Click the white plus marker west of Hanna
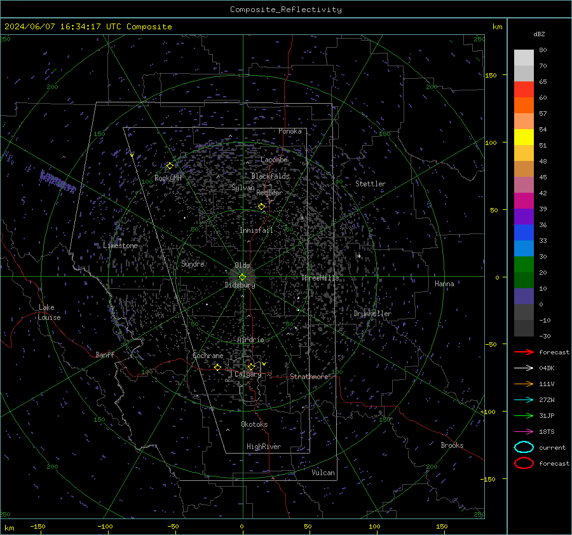 coord(359,256)
